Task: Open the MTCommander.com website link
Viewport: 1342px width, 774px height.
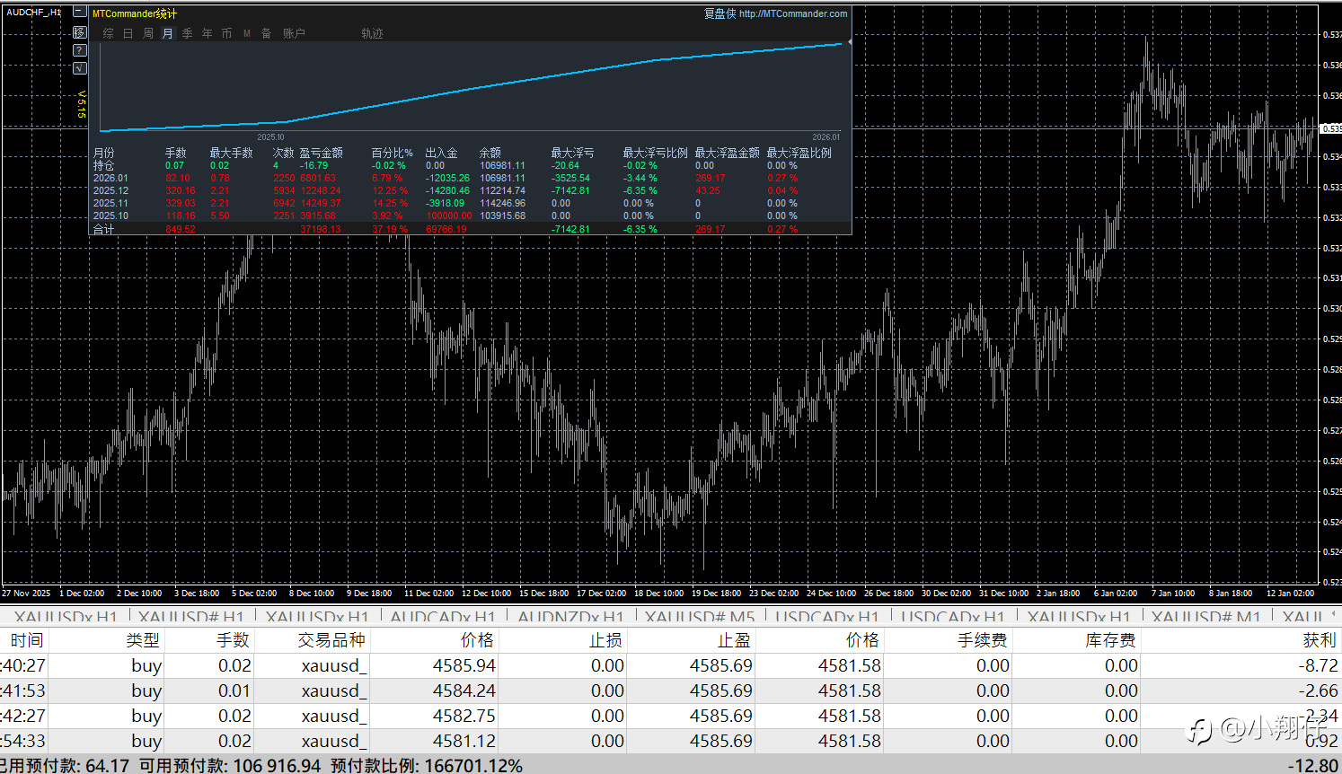Action: click(792, 13)
